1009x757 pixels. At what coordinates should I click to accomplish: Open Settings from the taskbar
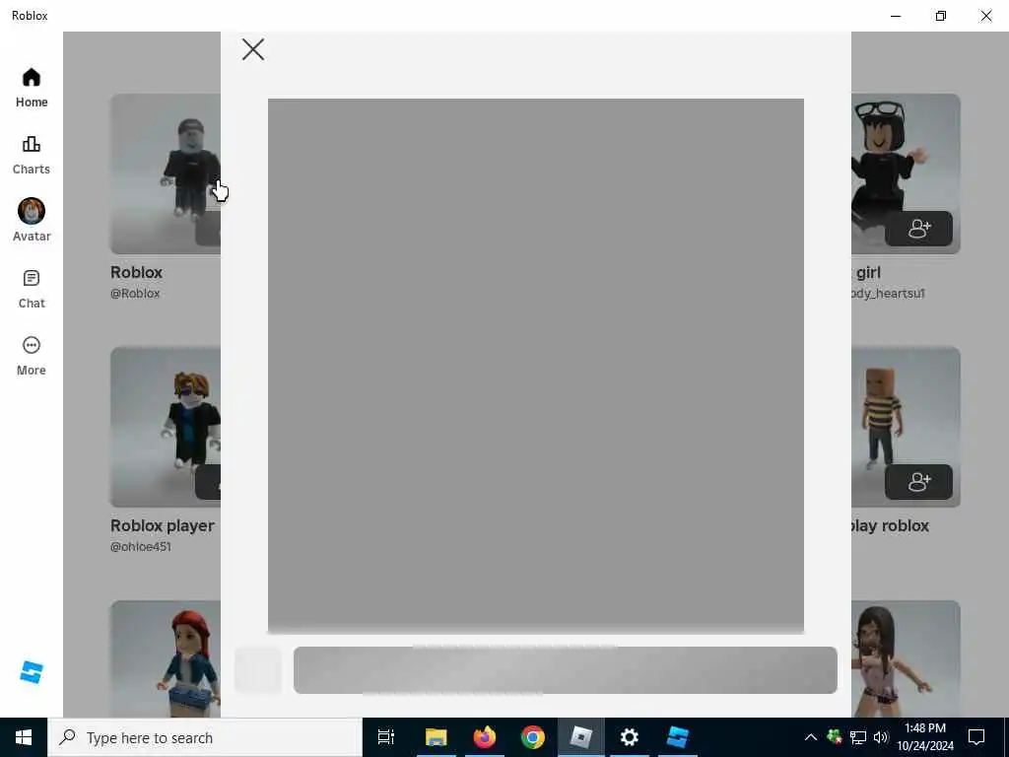point(630,737)
